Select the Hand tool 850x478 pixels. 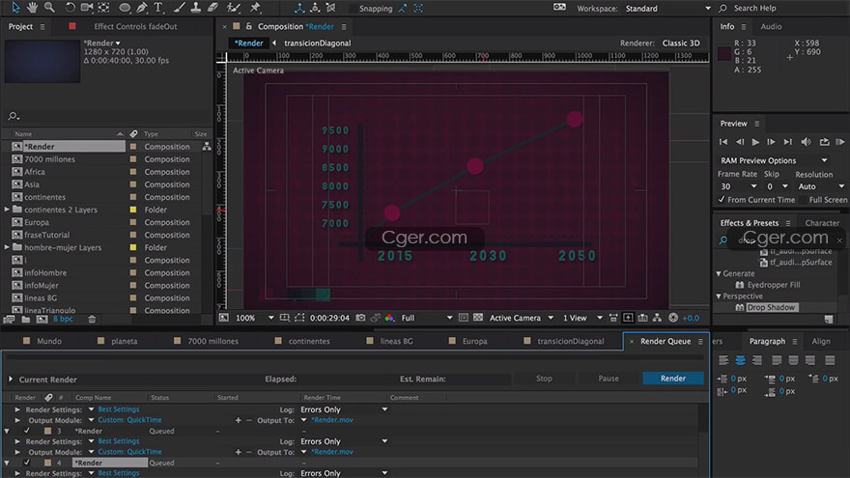click(x=33, y=8)
